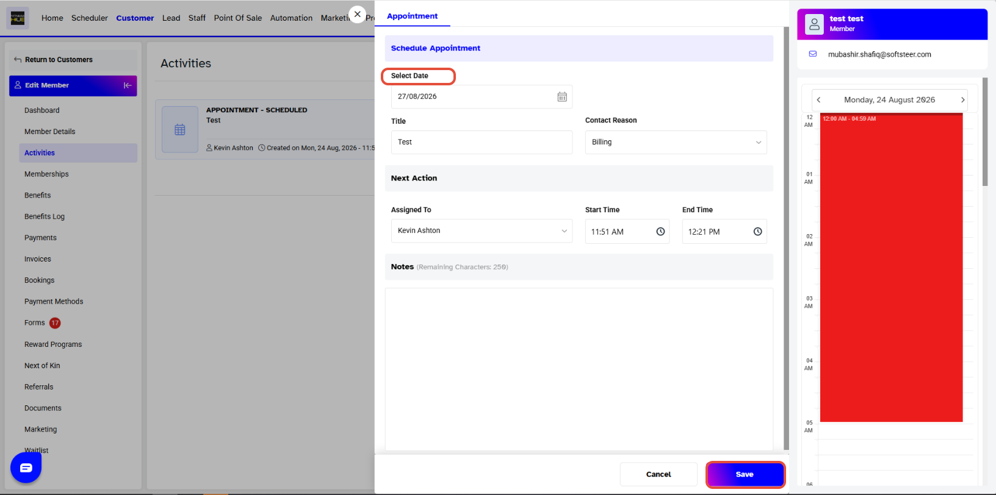
Task: Go to previous day in calendar
Action: [x=819, y=100]
